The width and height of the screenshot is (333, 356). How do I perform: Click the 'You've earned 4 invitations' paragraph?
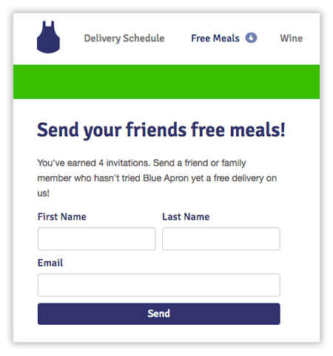157,178
